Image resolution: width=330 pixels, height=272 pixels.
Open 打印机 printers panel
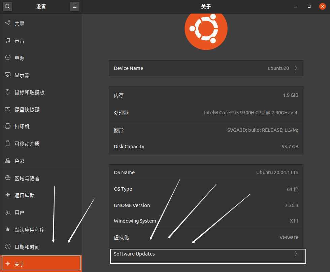[41, 126]
